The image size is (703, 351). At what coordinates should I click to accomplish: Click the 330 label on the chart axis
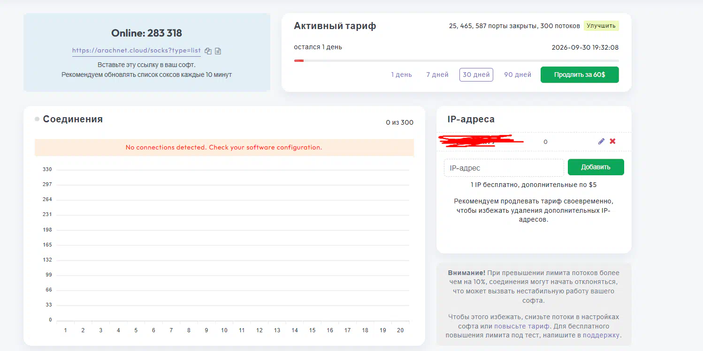[x=47, y=169]
